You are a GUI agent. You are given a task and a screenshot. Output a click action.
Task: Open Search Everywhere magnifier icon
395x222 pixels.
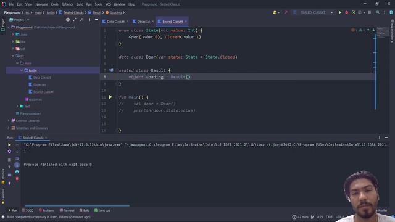(x=378, y=12)
